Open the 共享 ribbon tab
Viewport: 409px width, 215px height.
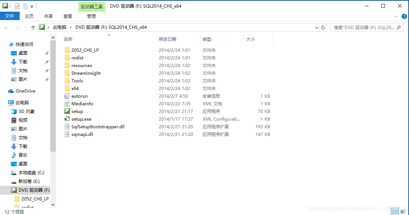(48, 16)
